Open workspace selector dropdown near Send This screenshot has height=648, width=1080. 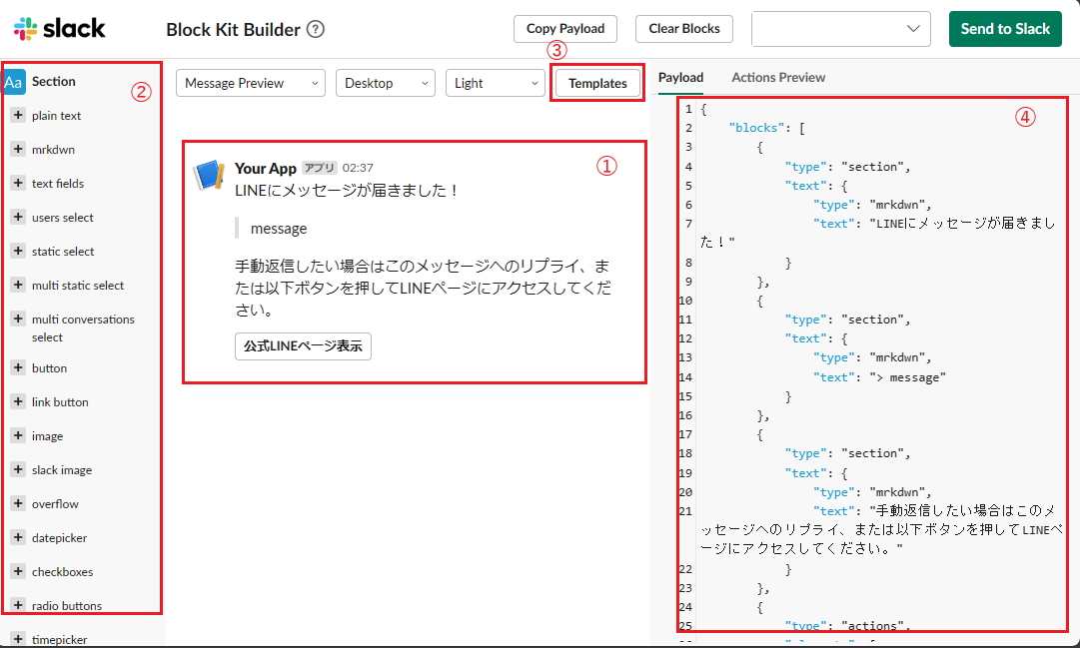[x=841, y=29]
